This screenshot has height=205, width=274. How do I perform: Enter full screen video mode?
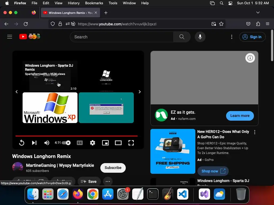[131, 143]
